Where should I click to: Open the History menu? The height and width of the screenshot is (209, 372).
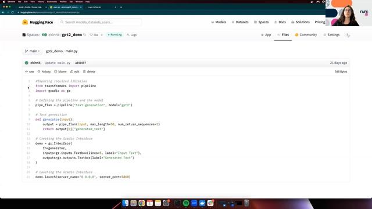(41, 2)
